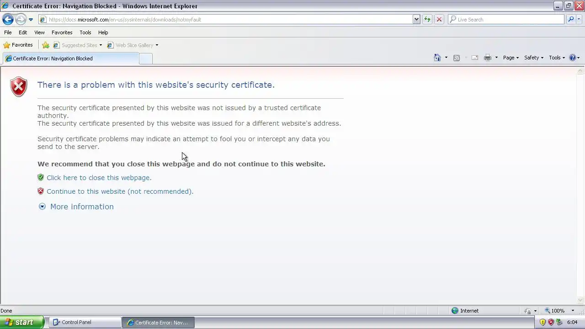The image size is (585, 329).
Task: Click the green shield close icon
Action: click(x=41, y=177)
